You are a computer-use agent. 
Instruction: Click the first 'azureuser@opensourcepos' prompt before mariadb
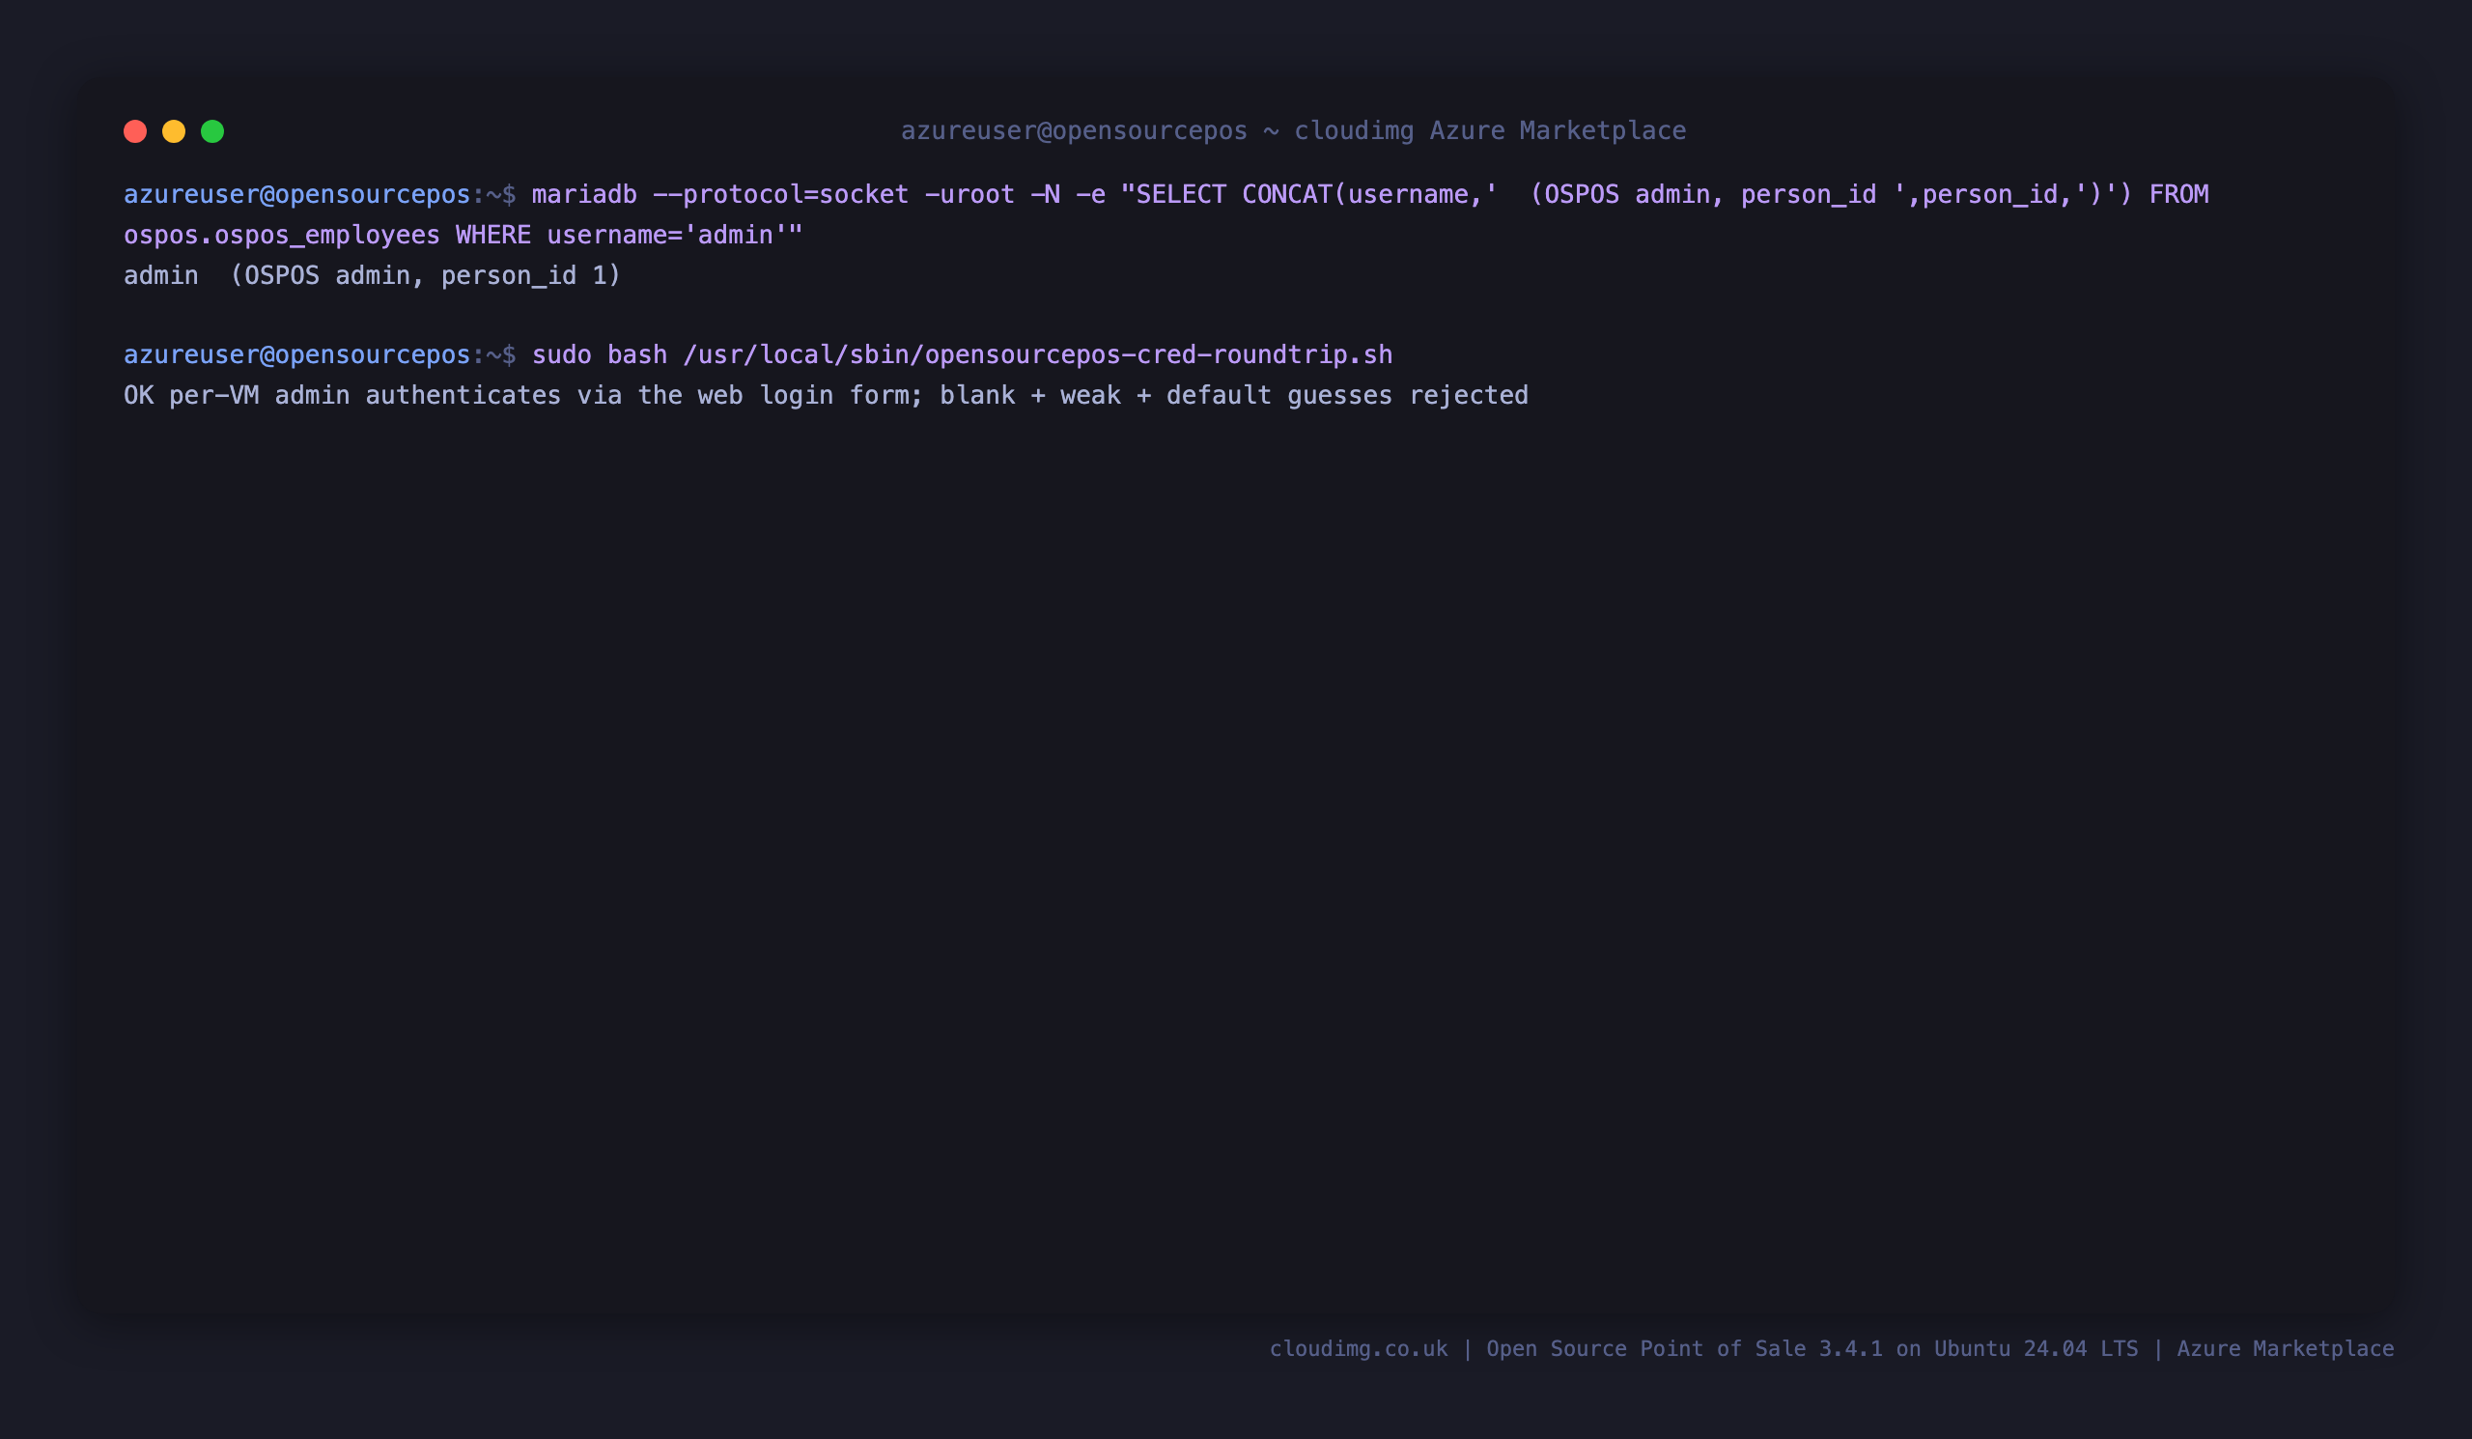[297, 194]
